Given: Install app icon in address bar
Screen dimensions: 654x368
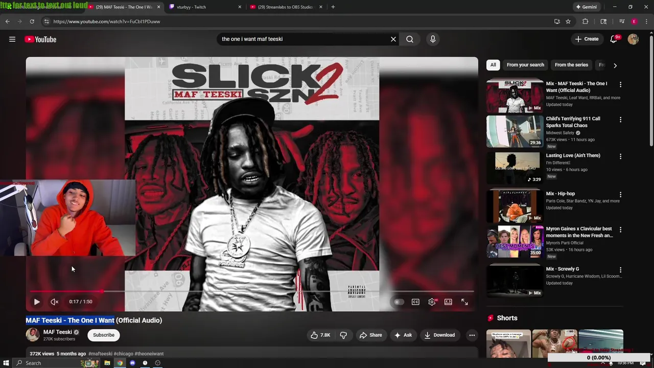Looking at the screenshot, I should [557, 21].
